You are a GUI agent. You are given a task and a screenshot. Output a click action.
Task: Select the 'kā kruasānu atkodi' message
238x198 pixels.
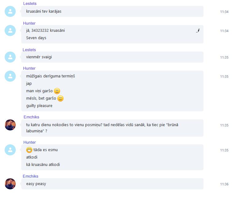[x=43, y=165]
